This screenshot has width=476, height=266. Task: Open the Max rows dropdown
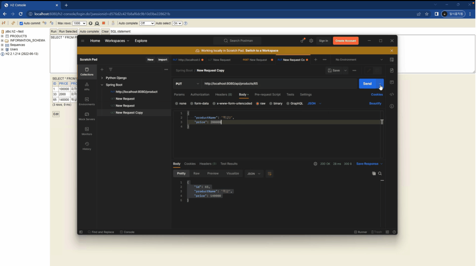(79, 23)
